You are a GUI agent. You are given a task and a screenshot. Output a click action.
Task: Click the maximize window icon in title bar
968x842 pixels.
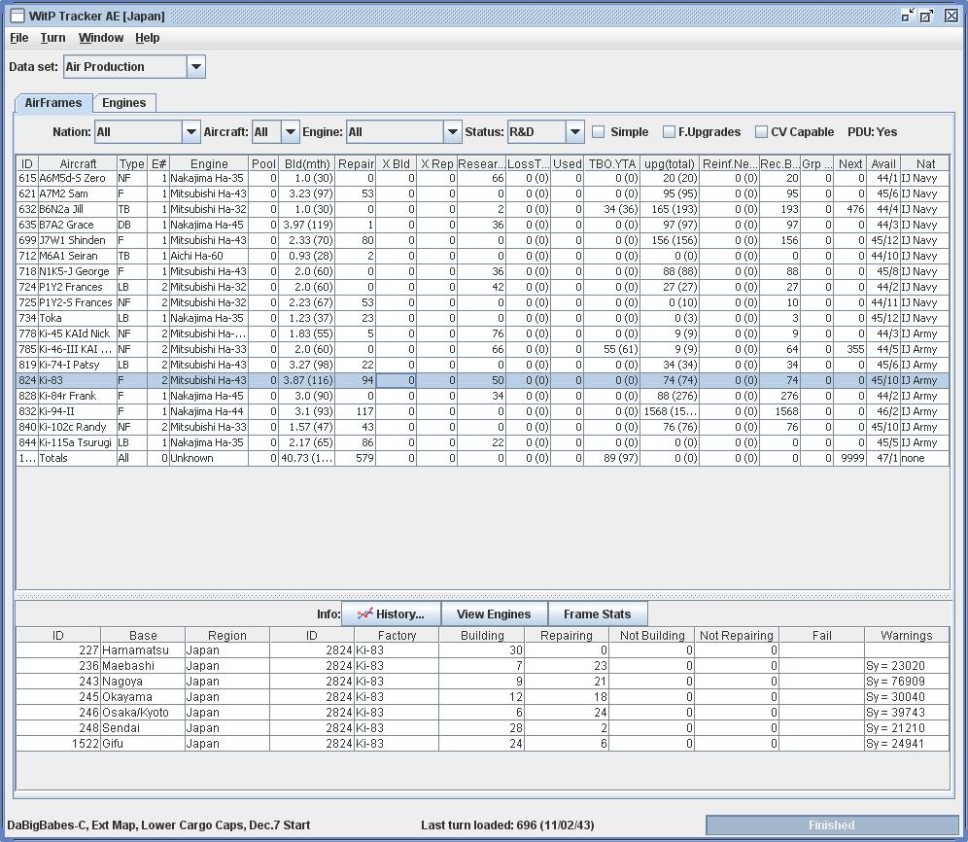tap(928, 16)
